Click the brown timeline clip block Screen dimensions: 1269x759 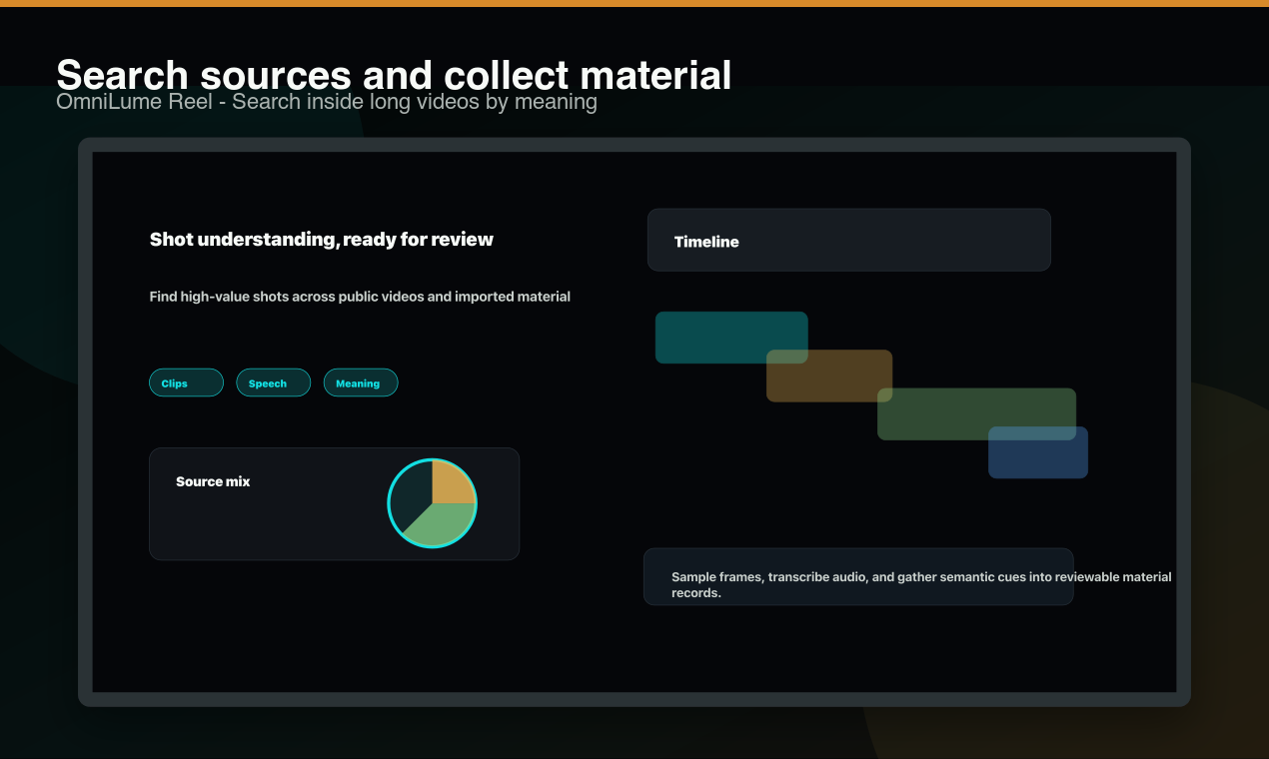[829, 376]
